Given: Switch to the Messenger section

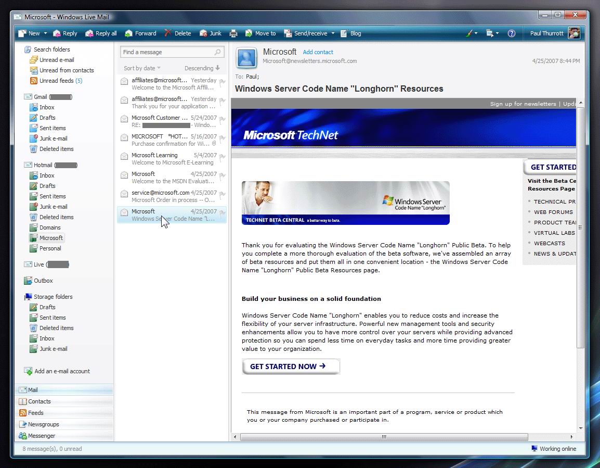Looking at the screenshot, I should click(65, 436).
